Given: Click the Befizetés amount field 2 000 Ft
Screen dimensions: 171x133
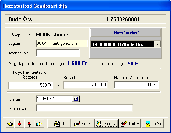Looking at the screenshot, I should coord(85,85).
